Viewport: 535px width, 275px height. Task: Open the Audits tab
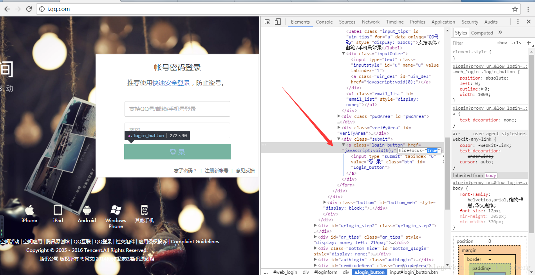491,22
